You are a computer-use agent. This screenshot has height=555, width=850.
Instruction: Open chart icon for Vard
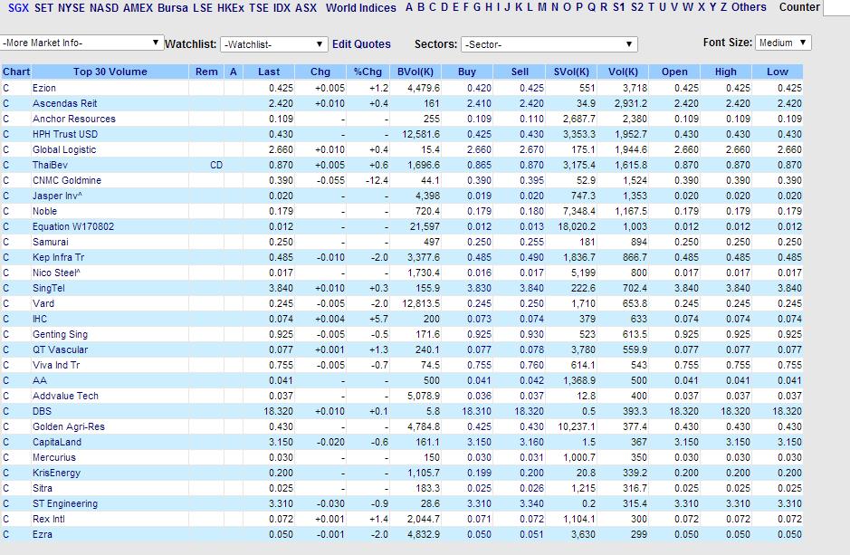pos(6,303)
